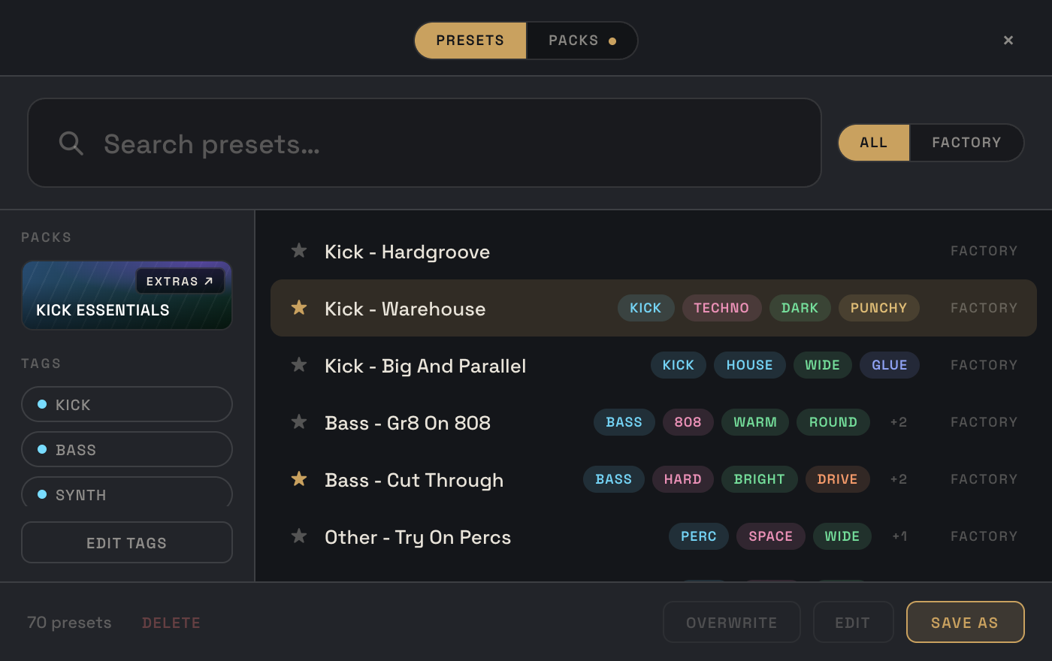Switch to the Packs tab

[x=582, y=41]
